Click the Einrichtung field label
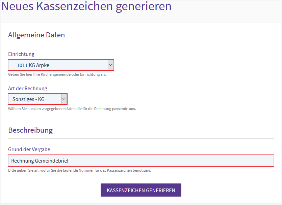 click(x=21, y=54)
